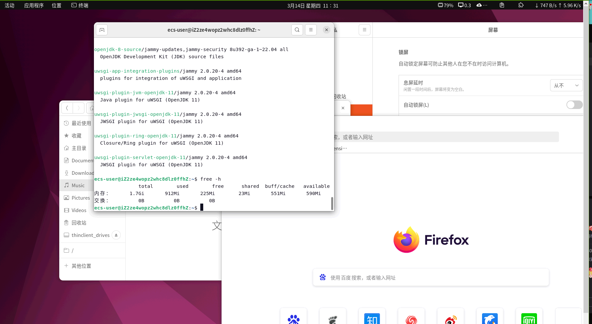Open the iQIYI shortcut tile

[x=529, y=316]
